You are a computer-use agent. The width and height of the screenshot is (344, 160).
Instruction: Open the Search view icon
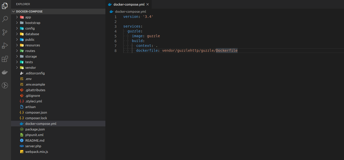5,19
